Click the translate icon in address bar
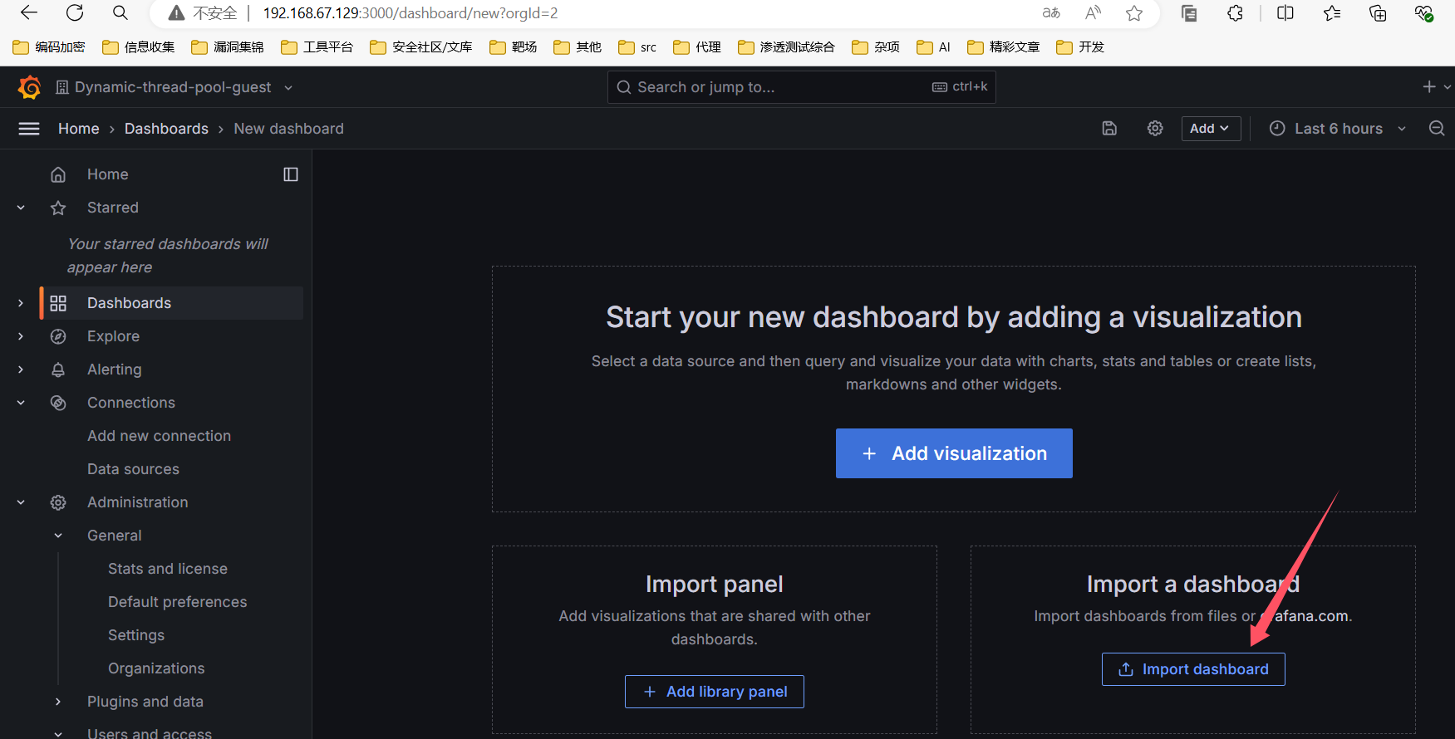This screenshot has height=739, width=1455. pos(1051,12)
